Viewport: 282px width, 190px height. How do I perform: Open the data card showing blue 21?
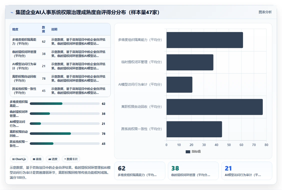(x=247, y=171)
